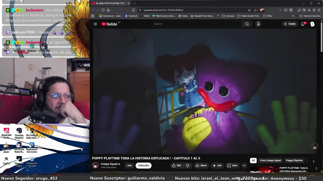Screen dimensions: 323x181
Task: Open the Wow bookmarks folder
Action: coord(267,16)
